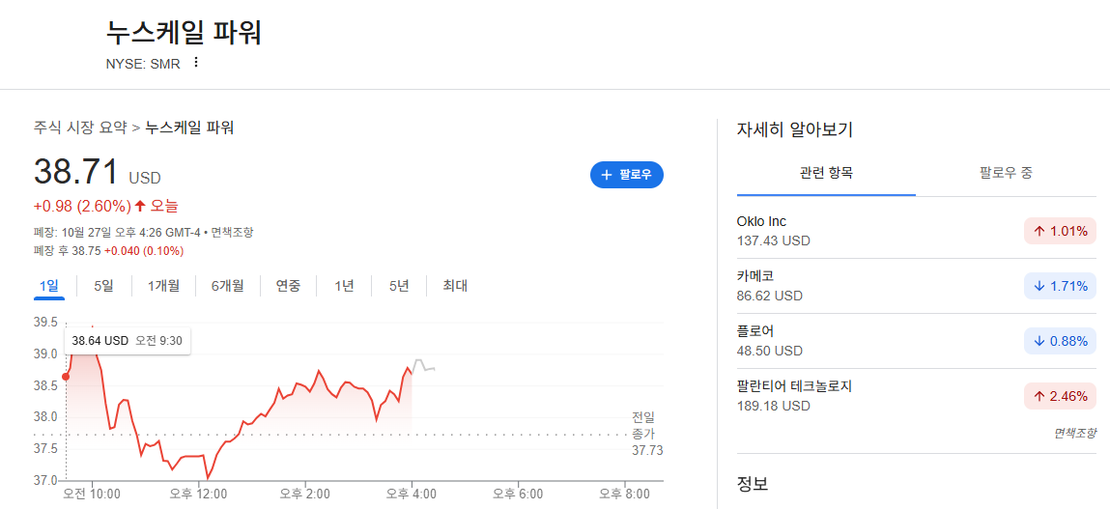This screenshot has height=509, width=1110.
Task: Follow the stock with 팔로우 button
Action: tap(627, 175)
